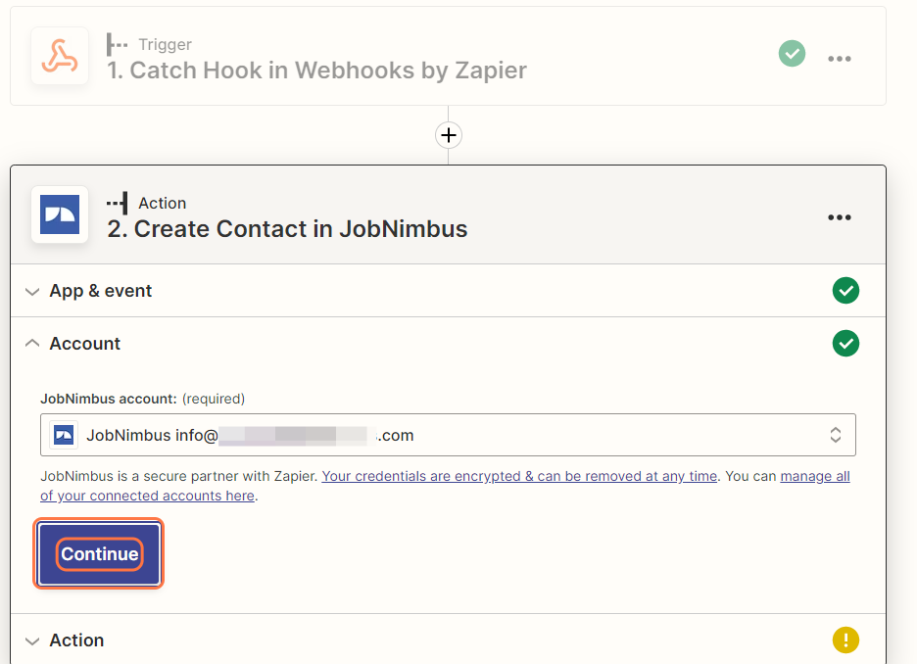Click the App & event green checkmark
This screenshot has width=917, height=664.
click(x=845, y=291)
